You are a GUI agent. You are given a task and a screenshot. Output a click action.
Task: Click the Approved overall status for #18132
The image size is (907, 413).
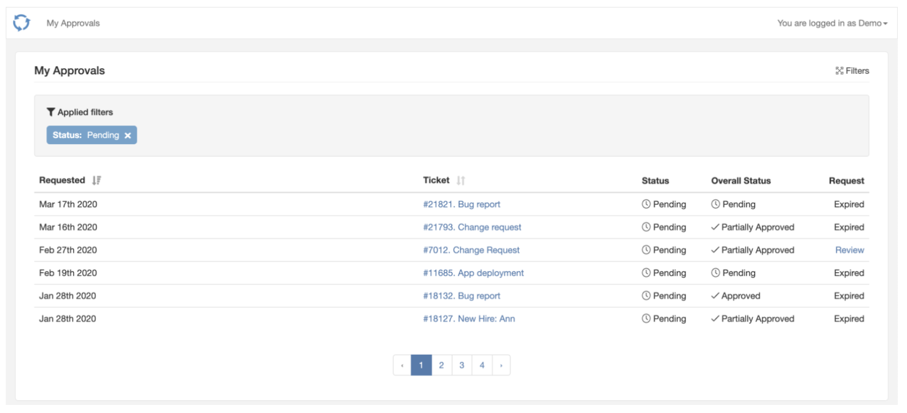(x=736, y=296)
